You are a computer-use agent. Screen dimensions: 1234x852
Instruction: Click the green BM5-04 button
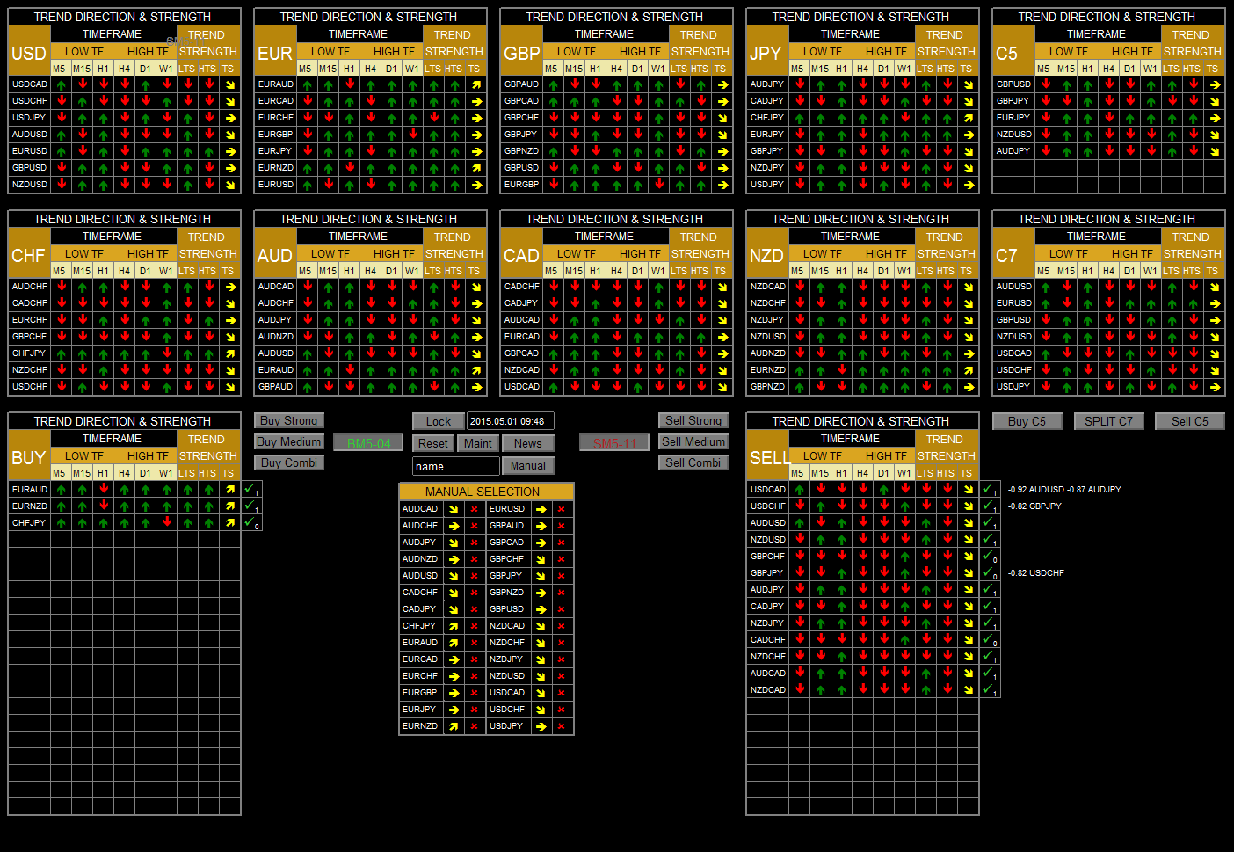click(368, 443)
